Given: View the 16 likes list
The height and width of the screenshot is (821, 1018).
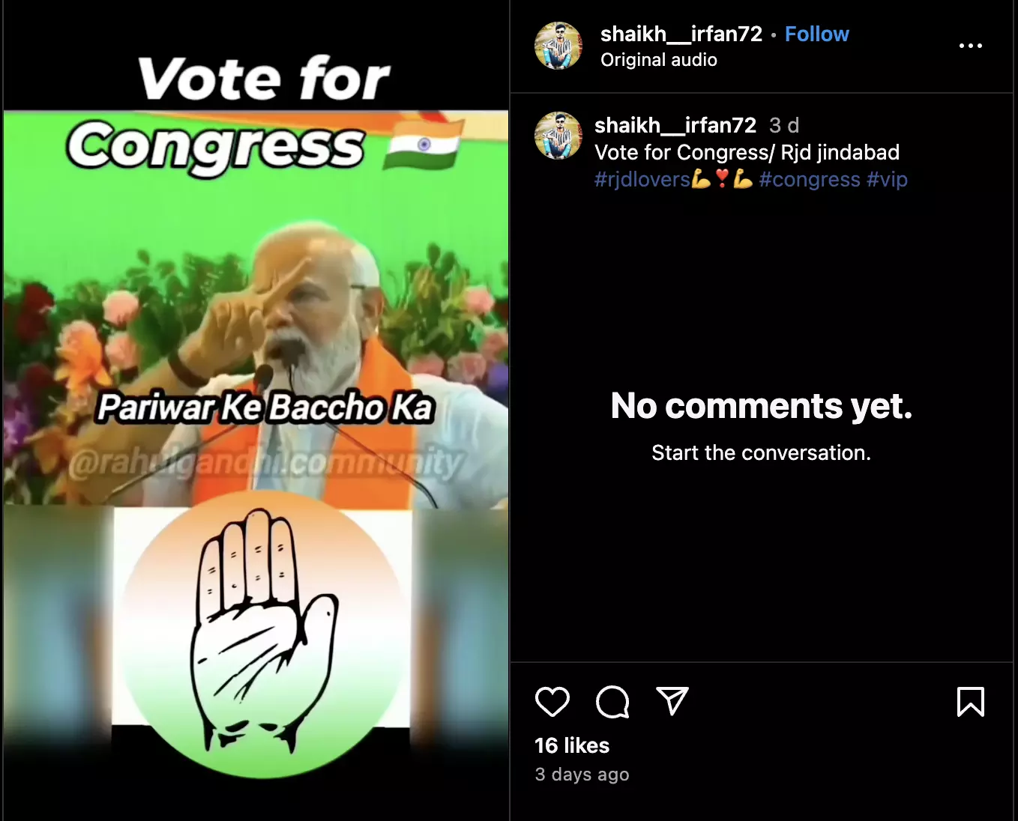Looking at the screenshot, I should pos(572,745).
